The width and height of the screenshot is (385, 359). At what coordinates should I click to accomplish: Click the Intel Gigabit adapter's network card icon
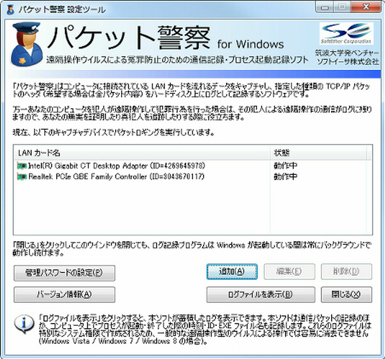22,166
